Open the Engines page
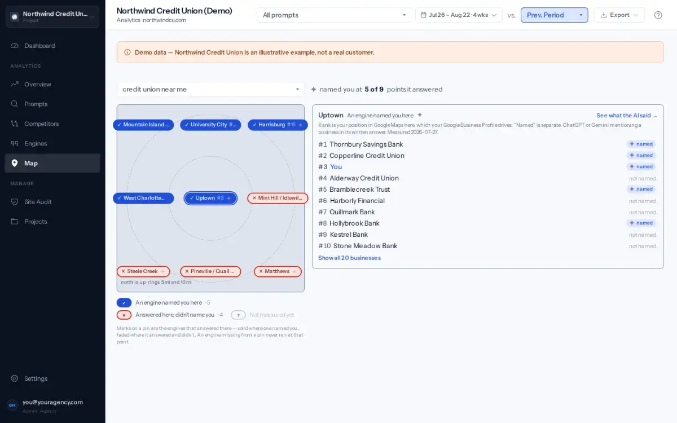The image size is (677, 423). (x=52, y=143)
